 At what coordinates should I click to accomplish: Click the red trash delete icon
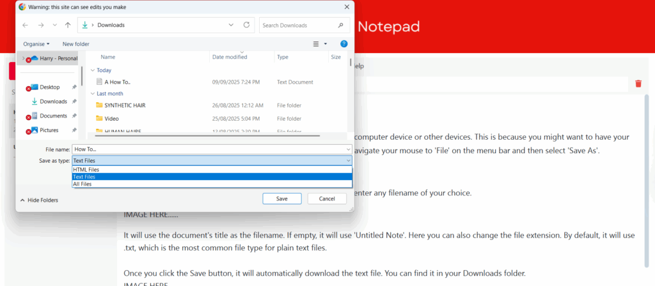coord(638,84)
